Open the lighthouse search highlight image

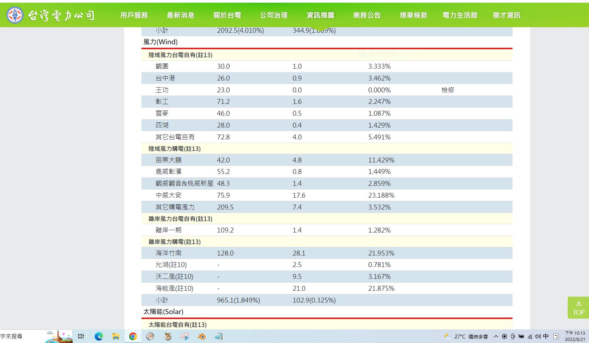(59, 336)
